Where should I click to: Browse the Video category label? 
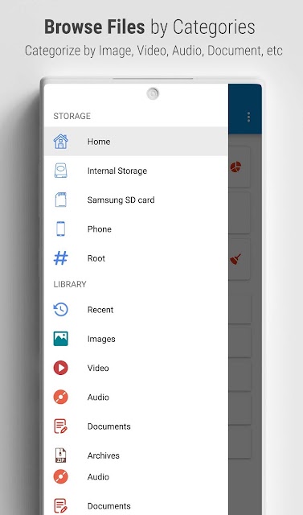tap(98, 368)
